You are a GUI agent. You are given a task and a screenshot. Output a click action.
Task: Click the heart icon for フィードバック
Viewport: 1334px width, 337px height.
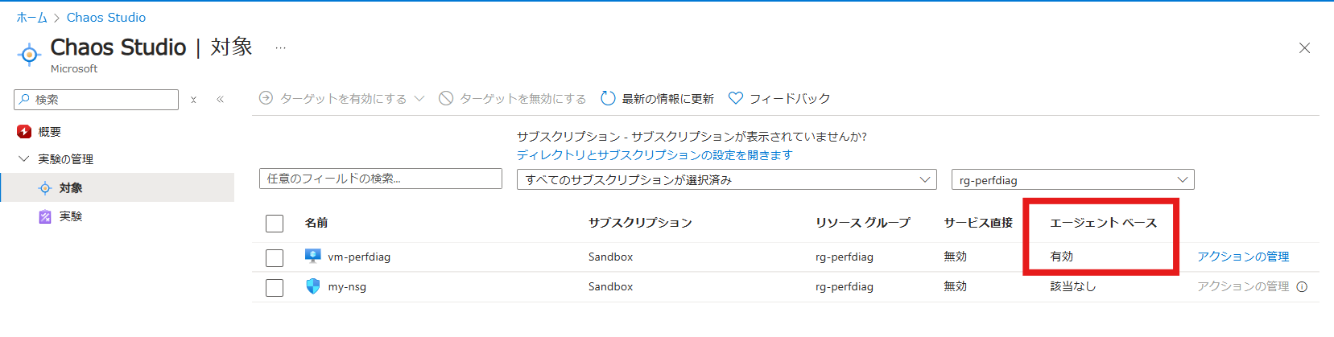[735, 98]
